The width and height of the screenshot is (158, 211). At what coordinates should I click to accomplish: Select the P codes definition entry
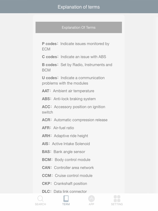coord(76,46)
